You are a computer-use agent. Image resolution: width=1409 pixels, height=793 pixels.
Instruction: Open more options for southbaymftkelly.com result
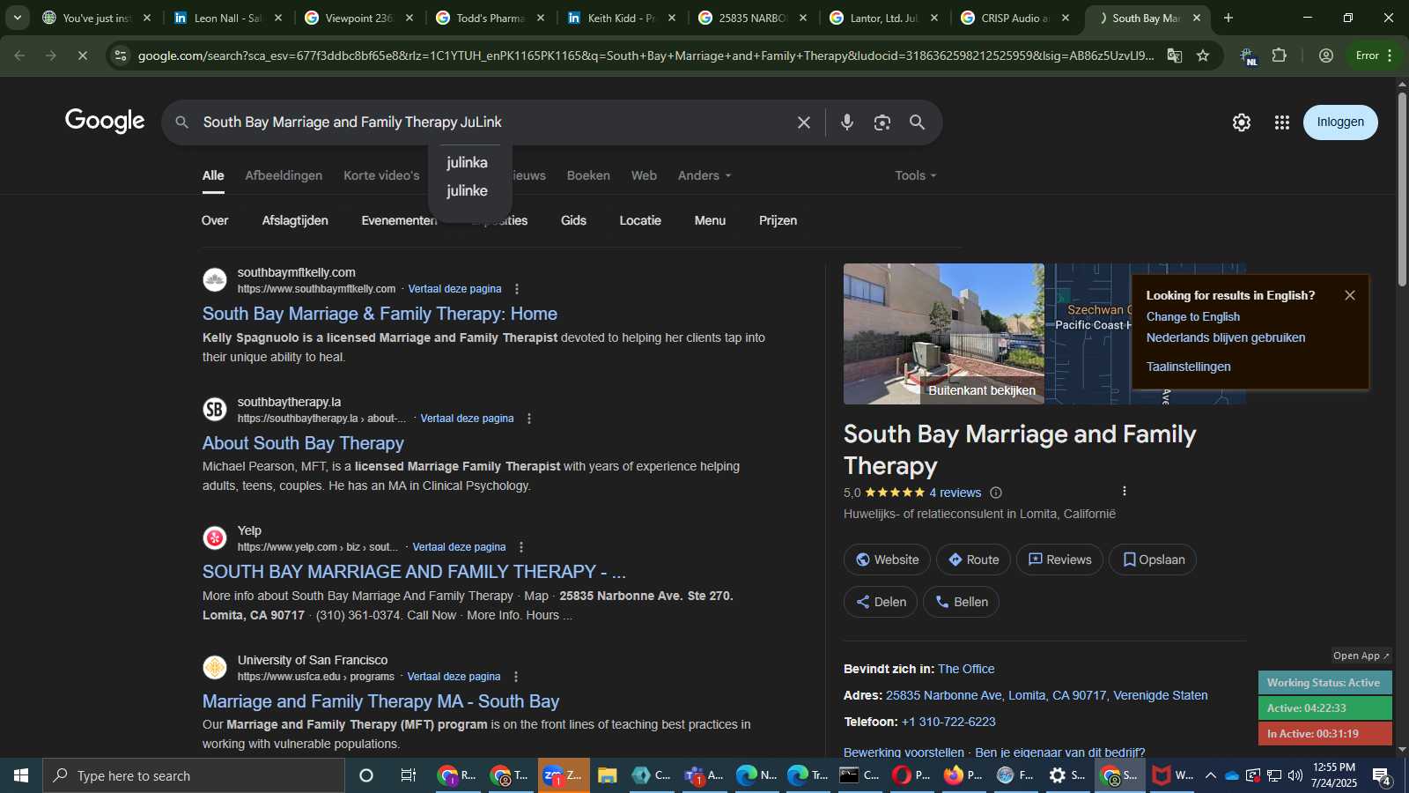[517, 289]
